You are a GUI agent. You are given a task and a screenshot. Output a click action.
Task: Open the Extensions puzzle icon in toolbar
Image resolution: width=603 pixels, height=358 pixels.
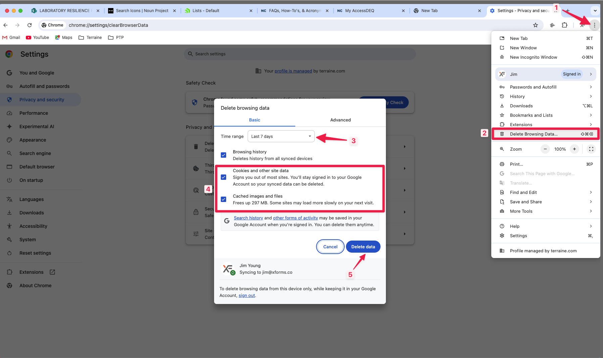565,25
